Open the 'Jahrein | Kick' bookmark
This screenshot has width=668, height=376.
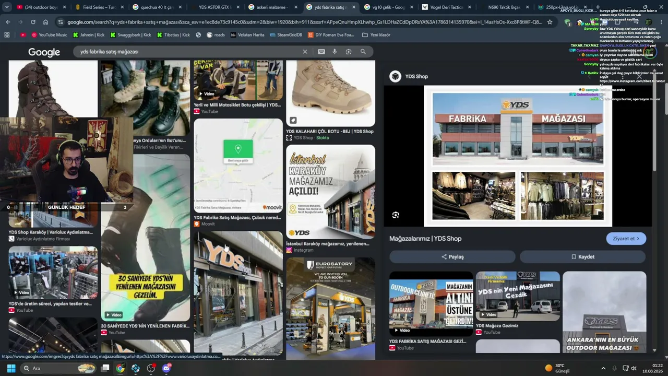point(88,35)
